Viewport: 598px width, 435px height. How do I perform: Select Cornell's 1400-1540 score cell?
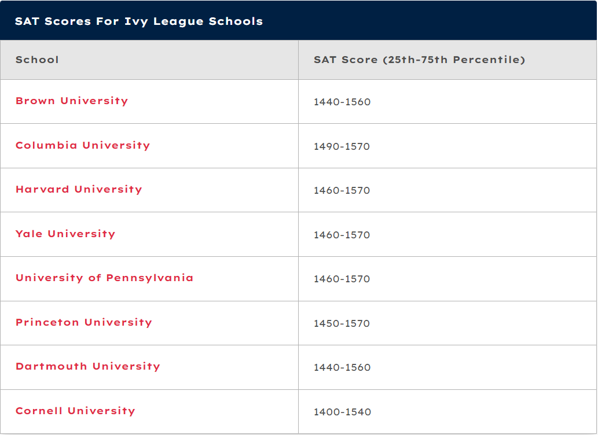[447, 412]
